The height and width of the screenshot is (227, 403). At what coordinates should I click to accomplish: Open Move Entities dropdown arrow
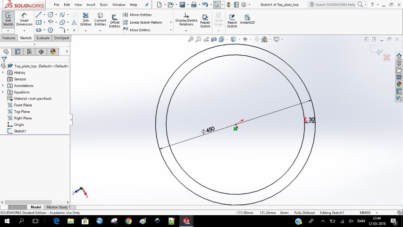click(171, 30)
